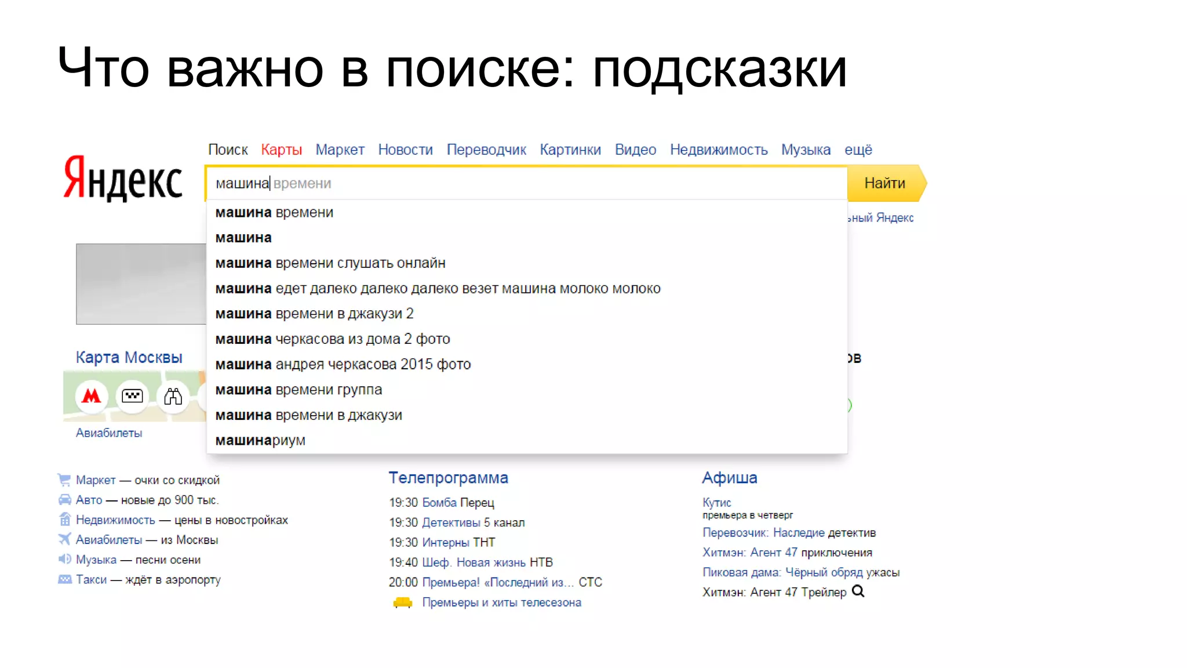Viewport: 1187px width, 668px height.
Task: Open Детективы on 5 канал
Action: pyautogui.click(x=451, y=522)
